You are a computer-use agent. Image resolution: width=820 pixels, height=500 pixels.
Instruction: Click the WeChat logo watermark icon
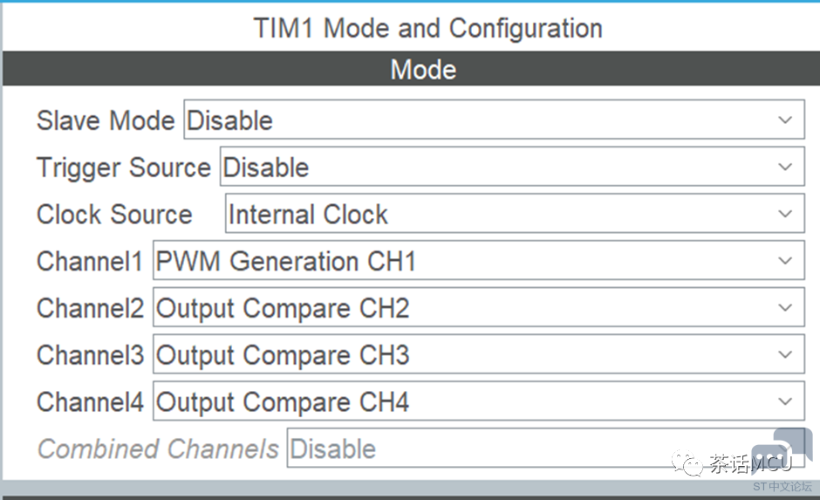point(687,463)
